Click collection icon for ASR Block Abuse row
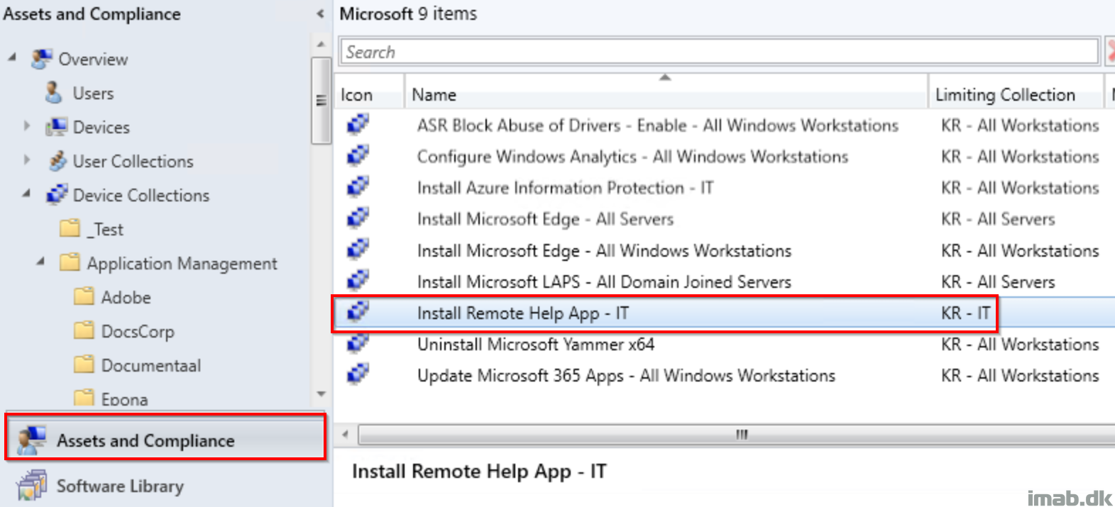The width and height of the screenshot is (1115, 507). pyautogui.click(x=358, y=125)
